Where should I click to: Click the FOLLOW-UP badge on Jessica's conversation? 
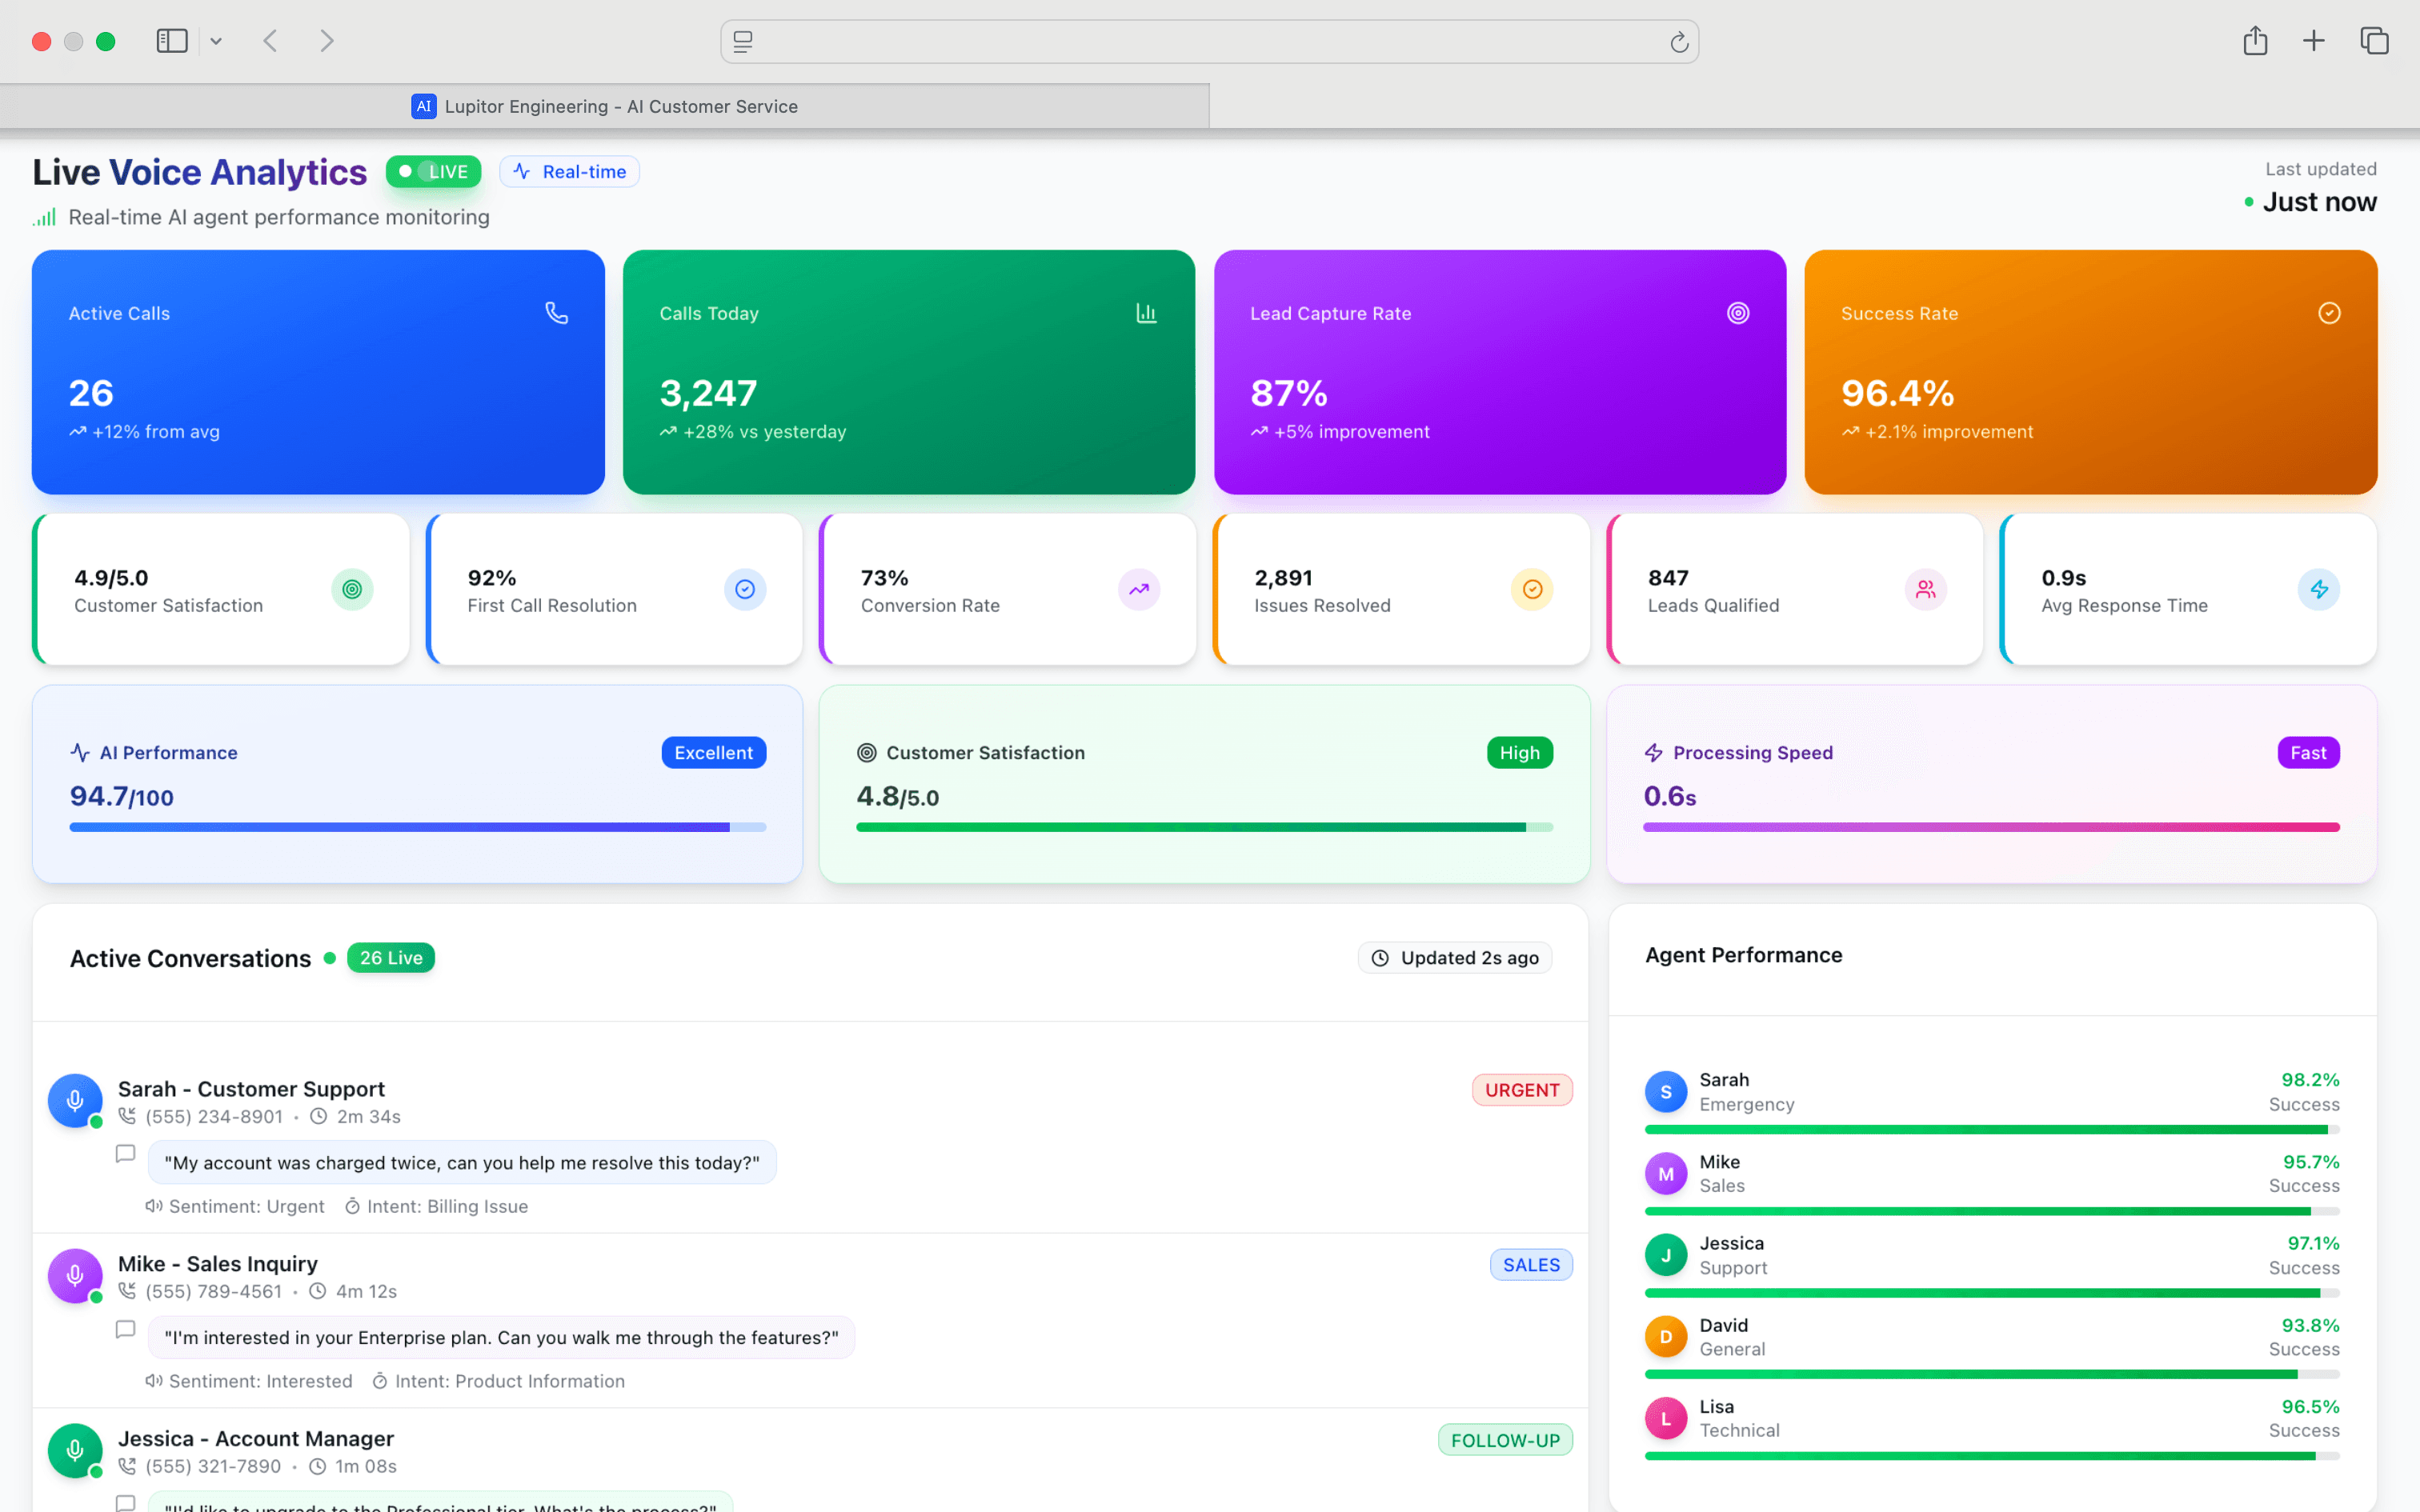(1505, 1440)
